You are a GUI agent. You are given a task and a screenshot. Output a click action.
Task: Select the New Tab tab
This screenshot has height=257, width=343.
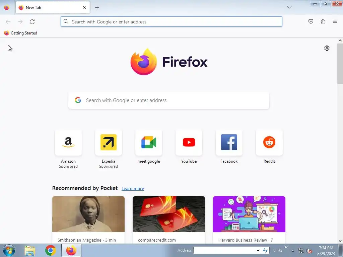pyautogui.click(x=53, y=7)
